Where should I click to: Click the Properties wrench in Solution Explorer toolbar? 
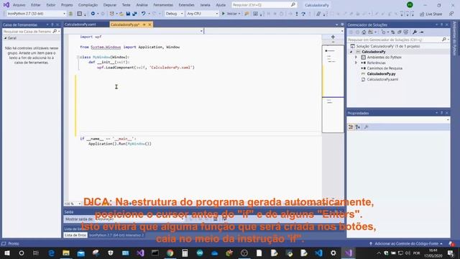click(x=415, y=32)
